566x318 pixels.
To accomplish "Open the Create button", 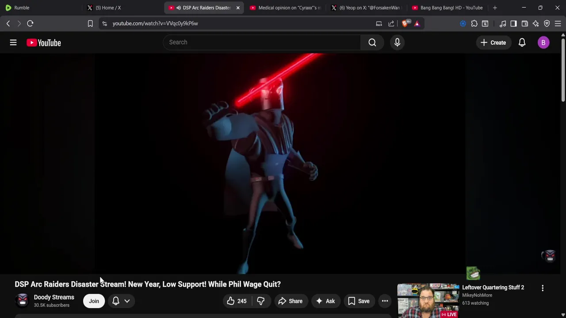I will point(493,42).
